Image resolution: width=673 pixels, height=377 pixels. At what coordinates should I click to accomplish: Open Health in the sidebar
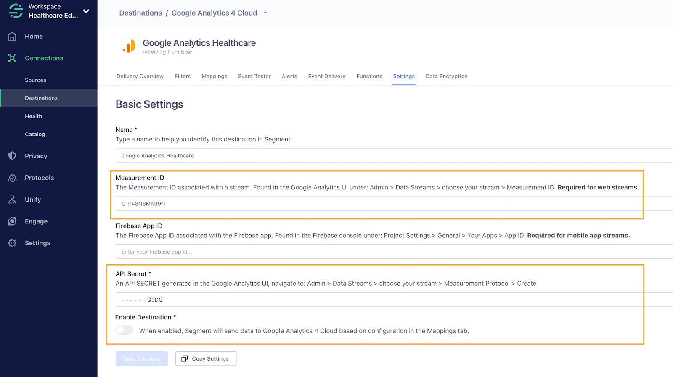click(x=34, y=116)
